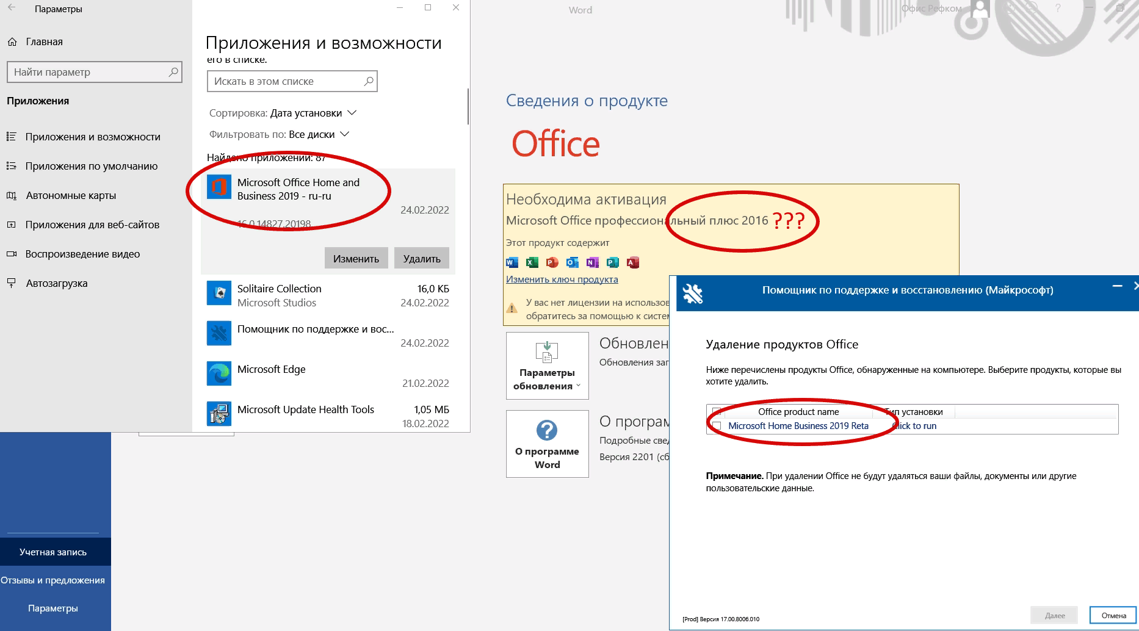
Task: Click the PowerPoint icon in product contents
Action: point(552,262)
